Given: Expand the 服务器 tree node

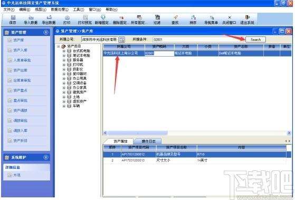Looking at the screenshot, I should click(64, 60).
